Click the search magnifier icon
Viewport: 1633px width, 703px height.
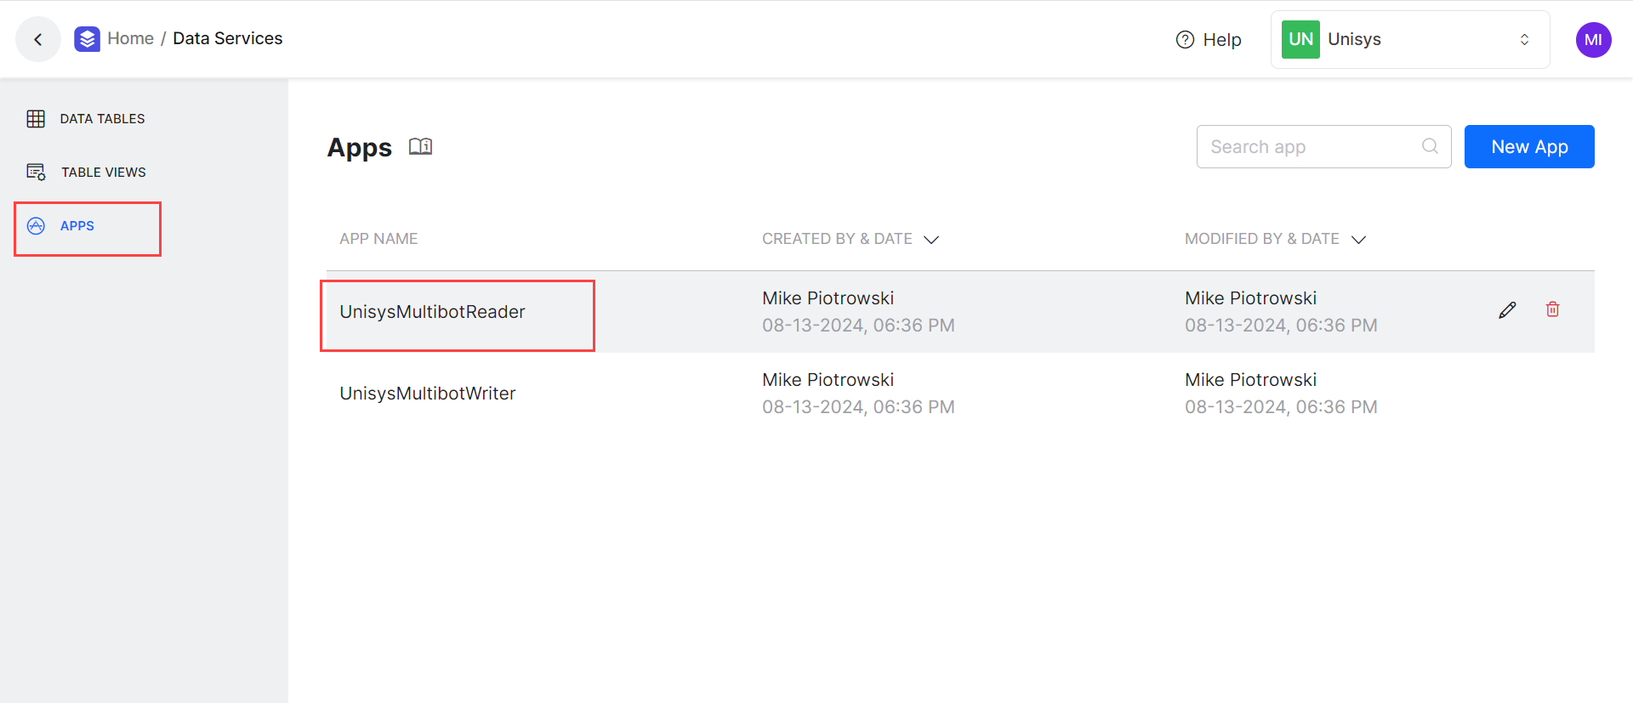point(1430,146)
